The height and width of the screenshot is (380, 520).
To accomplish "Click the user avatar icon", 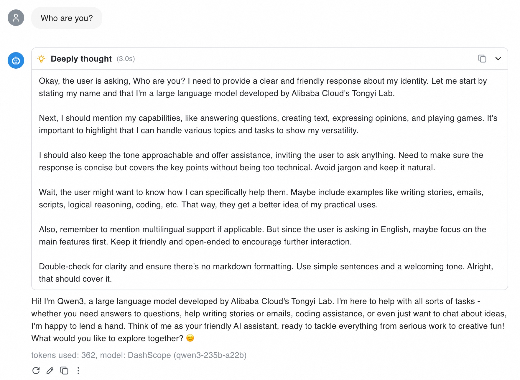I will [16, 18].
